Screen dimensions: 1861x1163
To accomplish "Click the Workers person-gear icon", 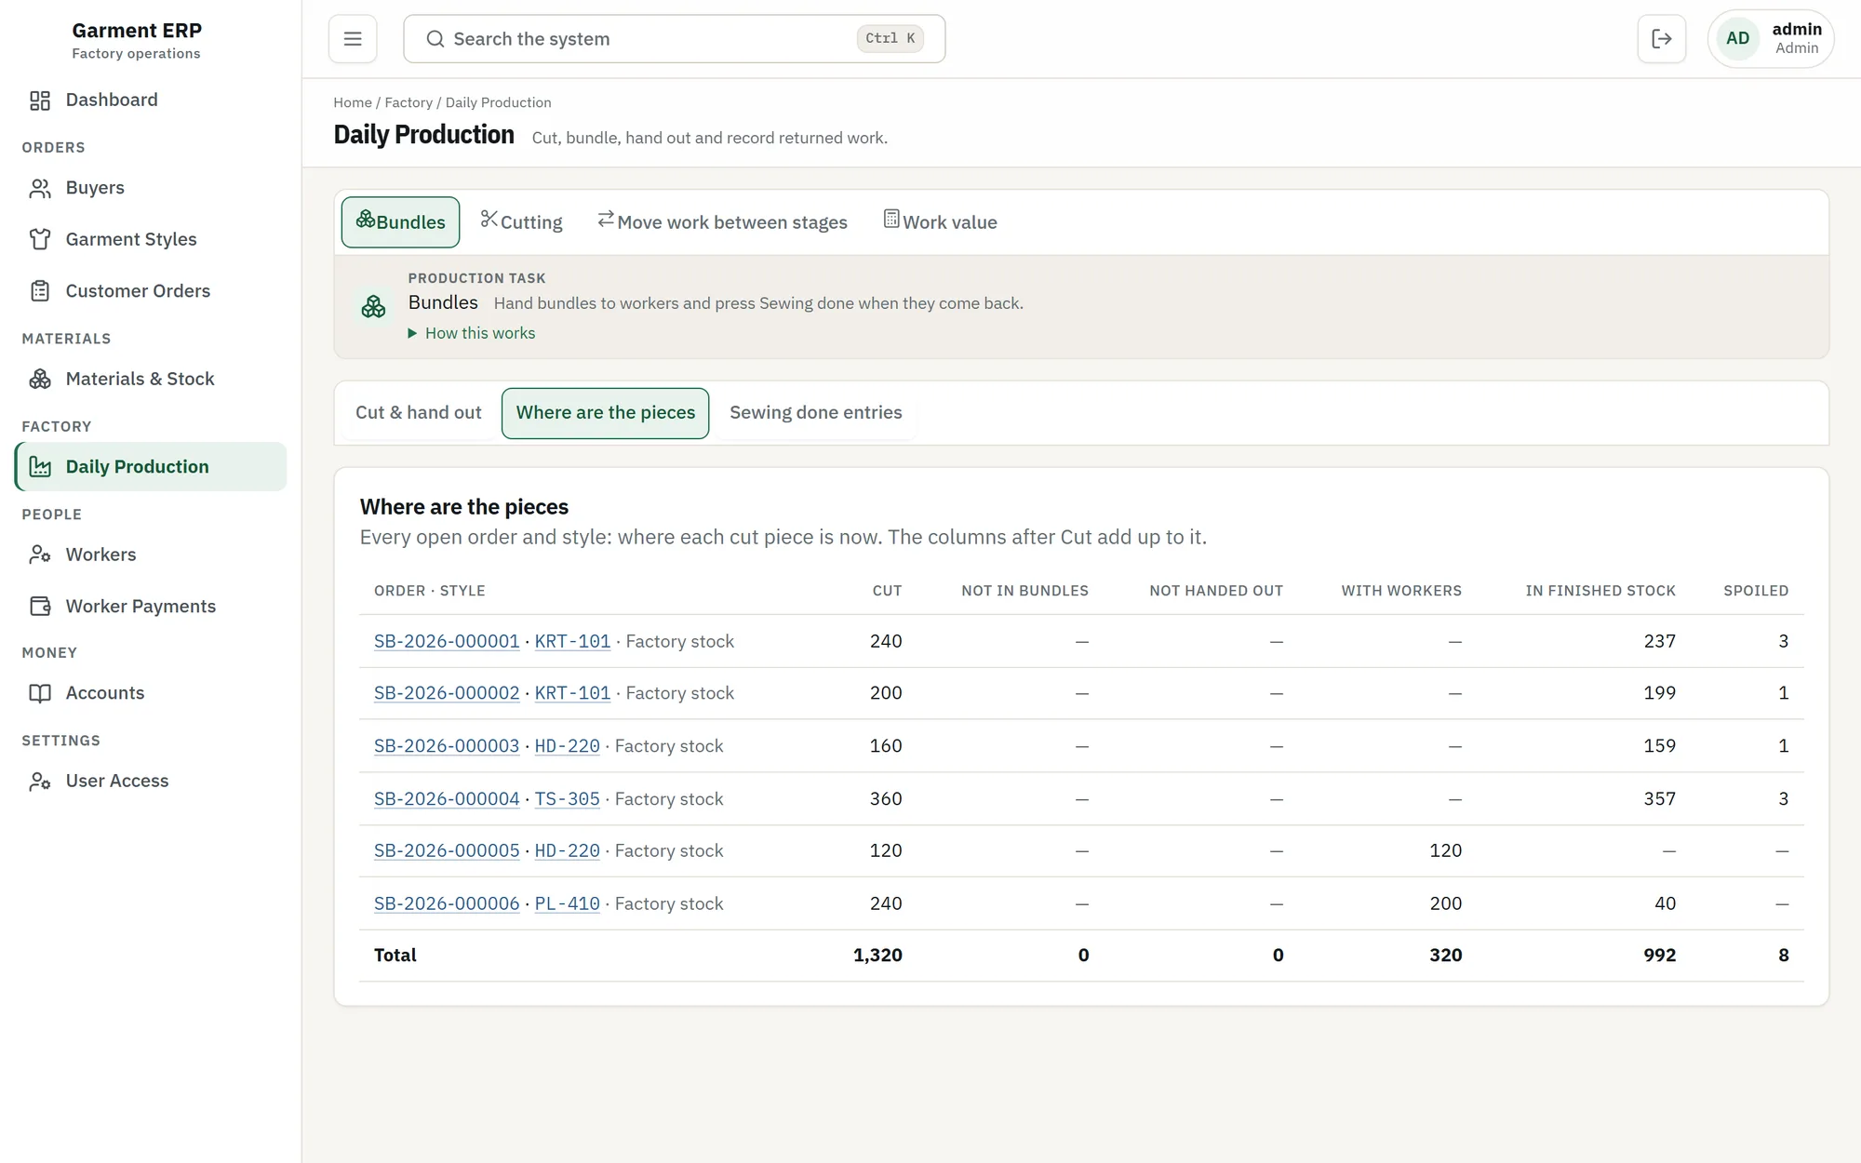I will click(40, 555).
